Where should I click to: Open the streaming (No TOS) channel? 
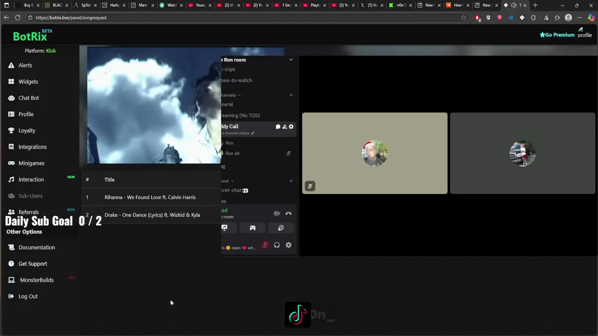[x=240, y=115]
